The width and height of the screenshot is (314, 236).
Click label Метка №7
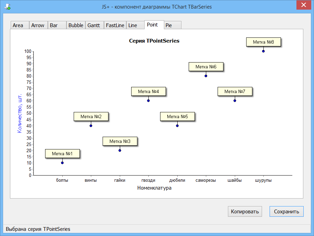click(235, 91)
